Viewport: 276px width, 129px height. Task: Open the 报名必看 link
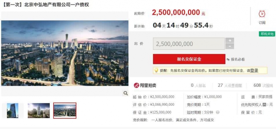click(x=238, y=59)
